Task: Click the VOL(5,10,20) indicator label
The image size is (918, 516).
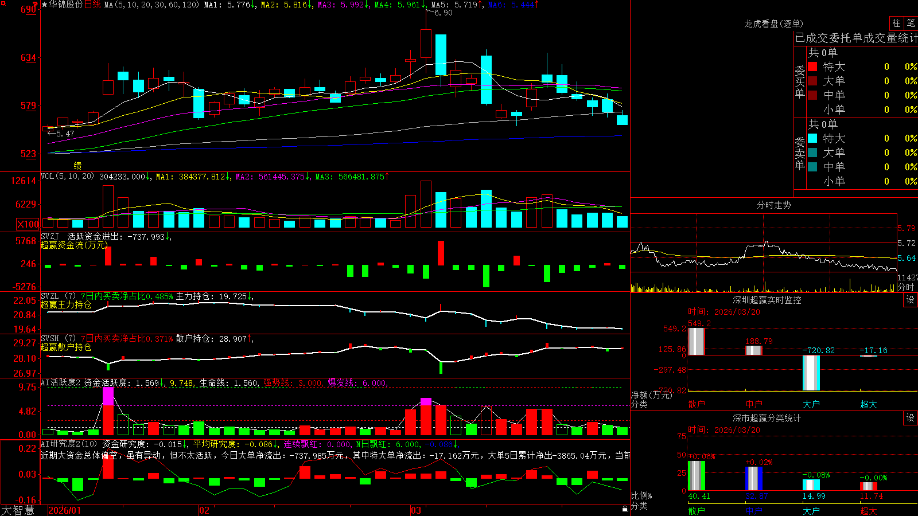Action: [67, 177]
